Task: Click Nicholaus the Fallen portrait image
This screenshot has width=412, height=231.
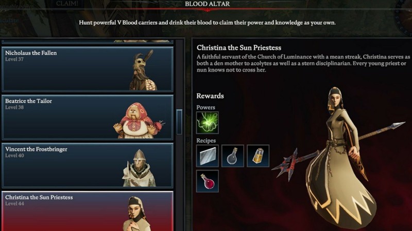Action: point(144,70)
